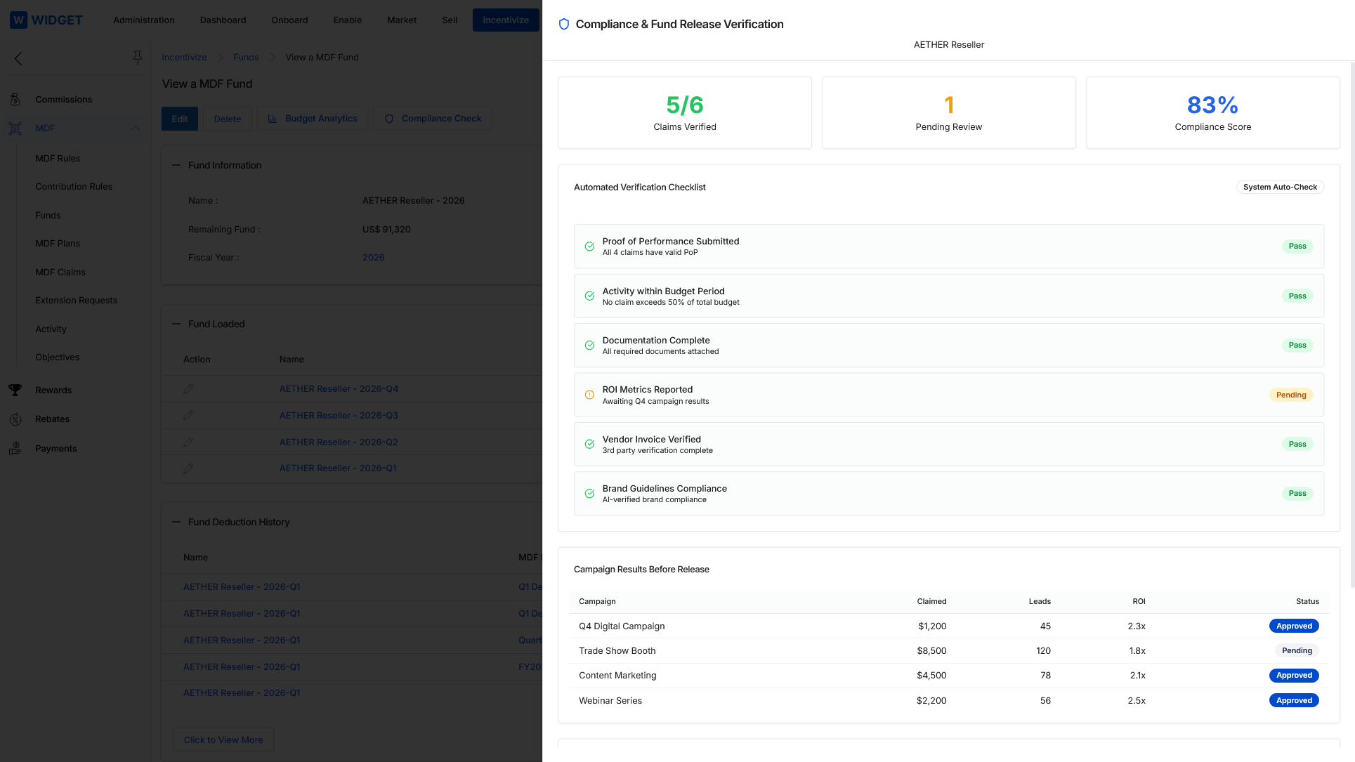This screenshot has width=1355, height=762.
Task: Pin the sidebar with the pin icon
Action: (x=138, y=58)
